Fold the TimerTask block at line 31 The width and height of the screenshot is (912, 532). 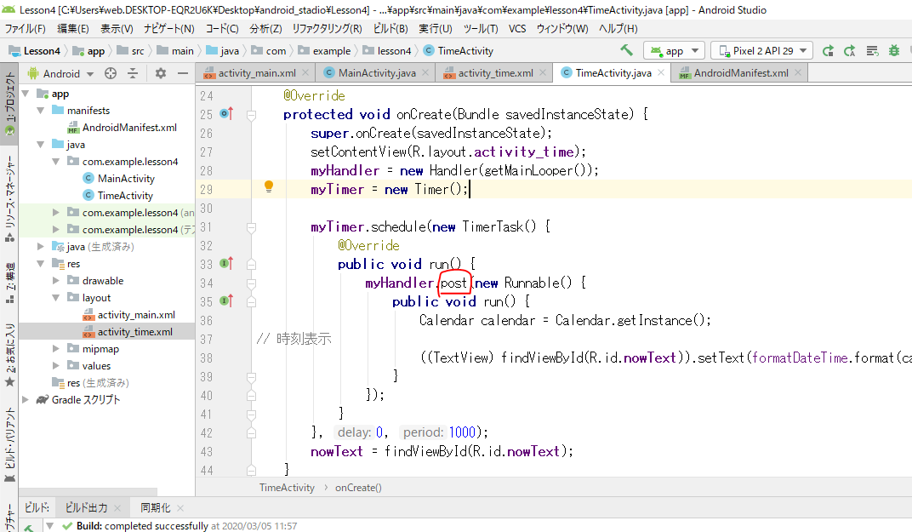point(251,227)
